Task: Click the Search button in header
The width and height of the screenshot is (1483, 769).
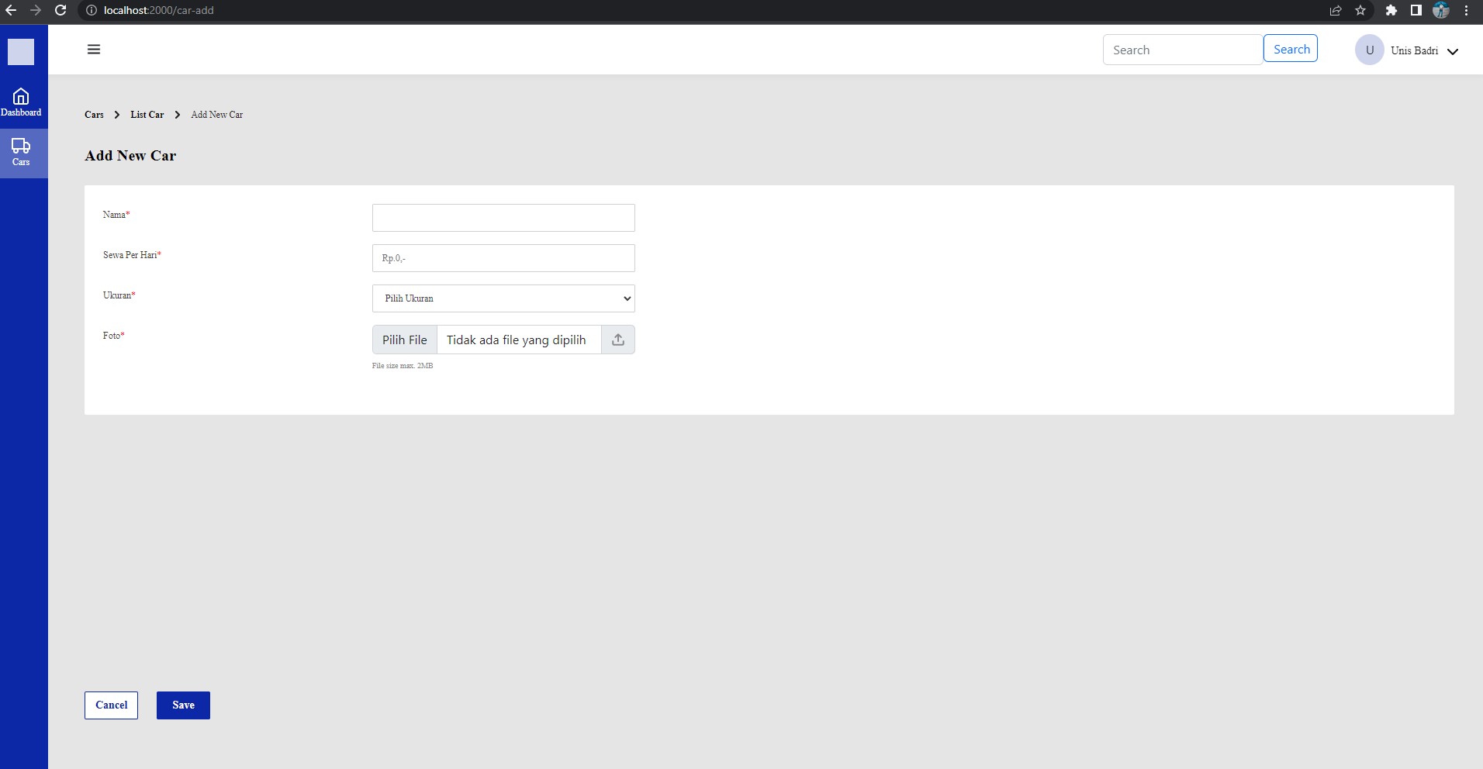Action: pos(1289,48)
